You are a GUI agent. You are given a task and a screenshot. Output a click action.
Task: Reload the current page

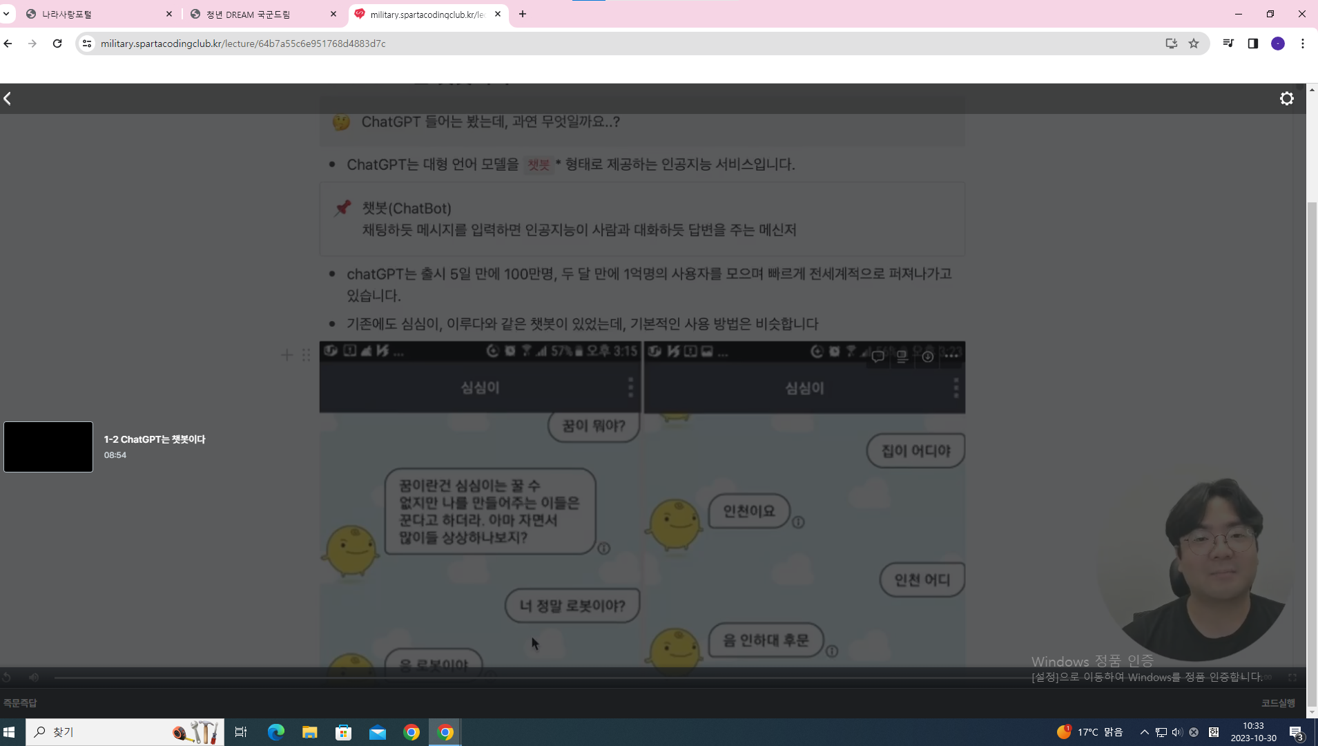click(x=57, y=44)
